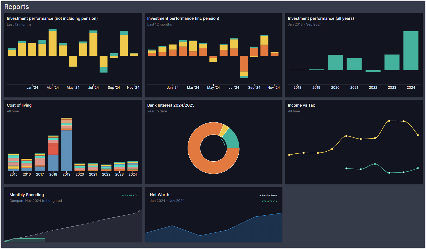Click the green sparkline icon in Monthly Spending header

point(129,195)
